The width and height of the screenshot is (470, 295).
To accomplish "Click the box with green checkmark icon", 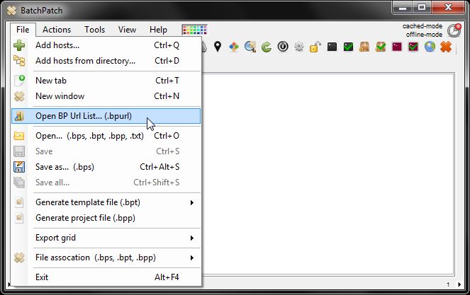I will pos(381,47).
